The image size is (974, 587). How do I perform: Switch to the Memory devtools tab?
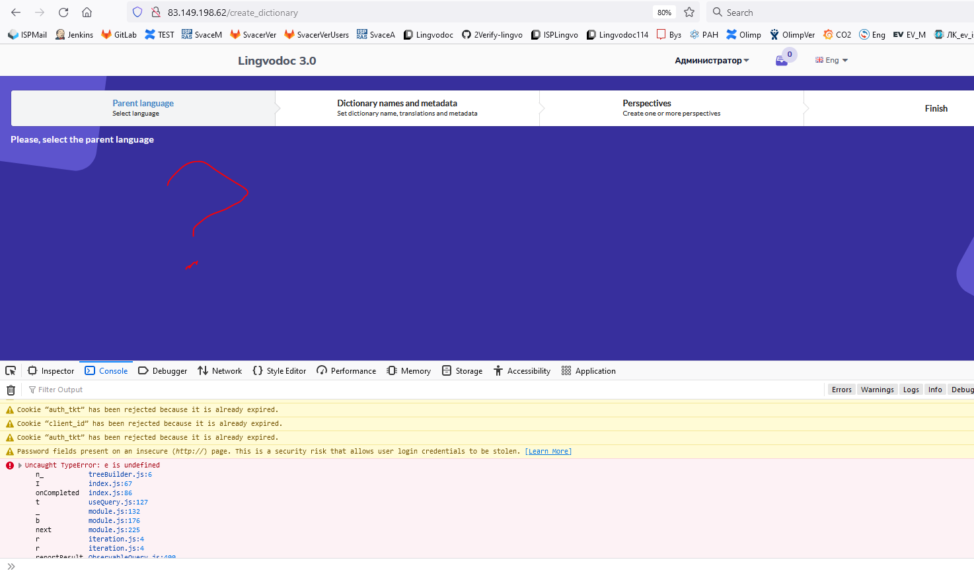point(409,371)
